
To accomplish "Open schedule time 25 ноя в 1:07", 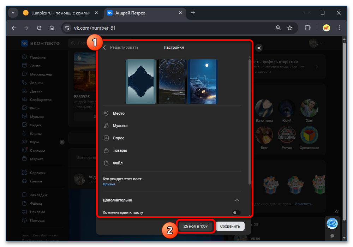I will coord(196,226).
